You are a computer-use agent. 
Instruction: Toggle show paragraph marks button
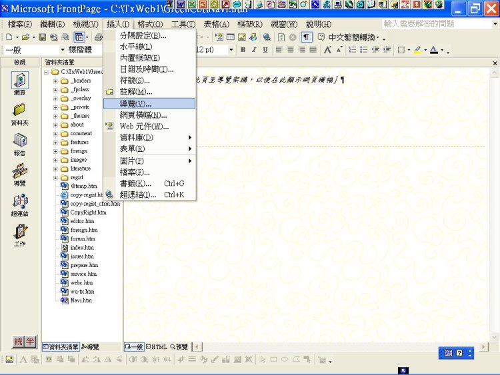[x=307, y=37]
